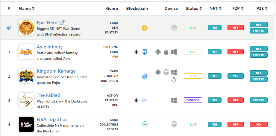Click the description 'Collectible NBA moments on the Blockchain'

point(60,128)
